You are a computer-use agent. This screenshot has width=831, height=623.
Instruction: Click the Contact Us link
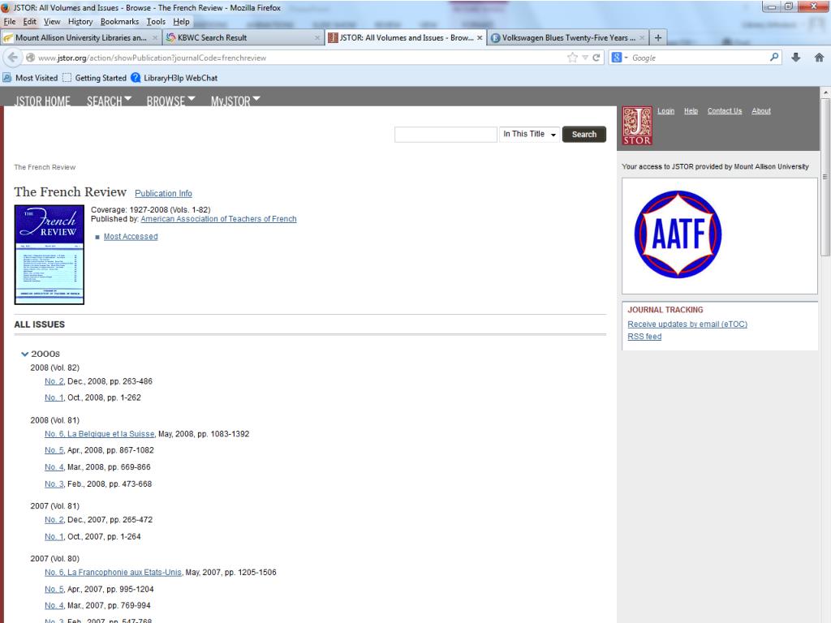click(725, 110)
